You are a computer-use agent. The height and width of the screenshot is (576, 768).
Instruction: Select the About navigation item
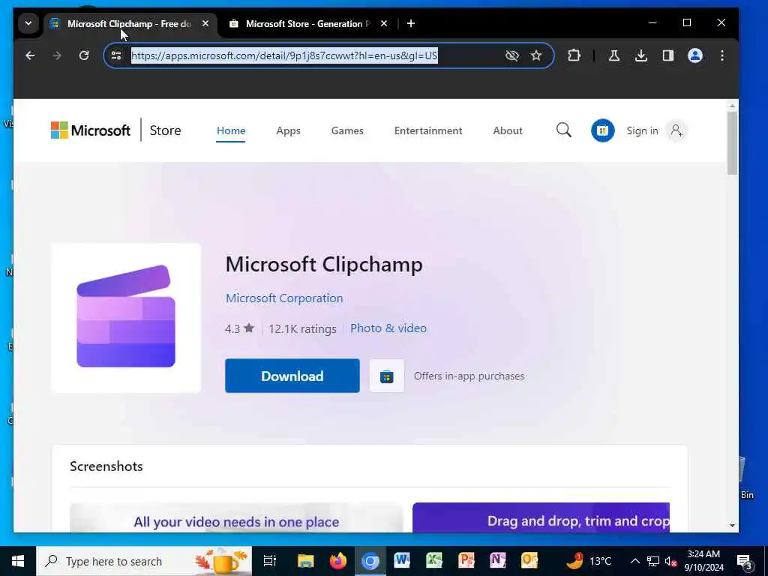click(508, 130)
